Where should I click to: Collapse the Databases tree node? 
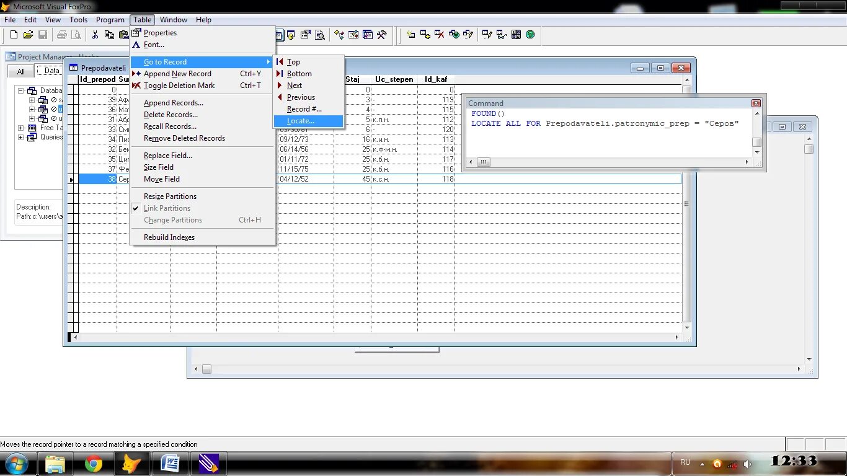click(21, 90)
